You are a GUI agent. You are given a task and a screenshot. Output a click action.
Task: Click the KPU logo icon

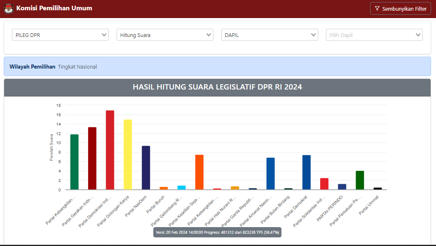coord(9,9)
